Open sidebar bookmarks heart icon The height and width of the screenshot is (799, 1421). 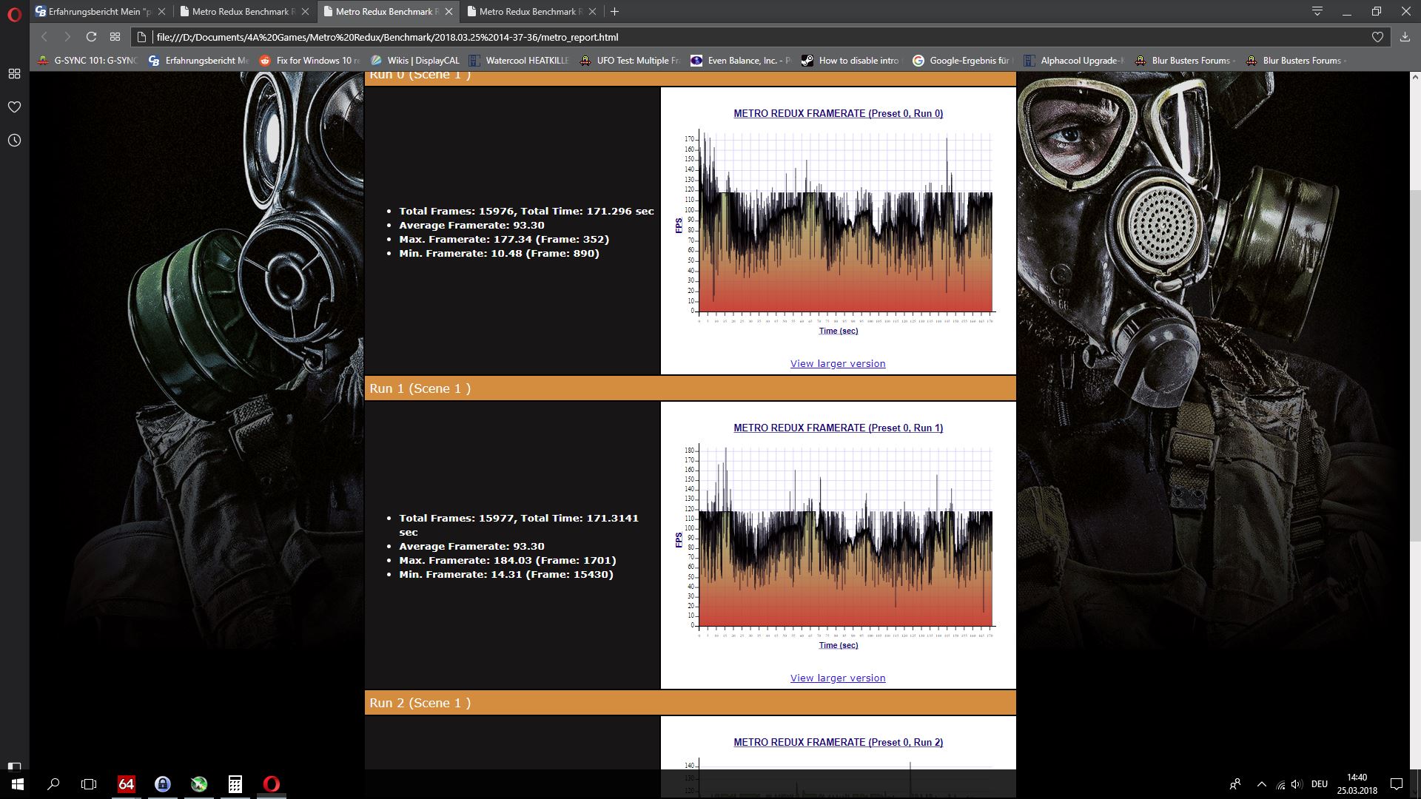(14, 107)
